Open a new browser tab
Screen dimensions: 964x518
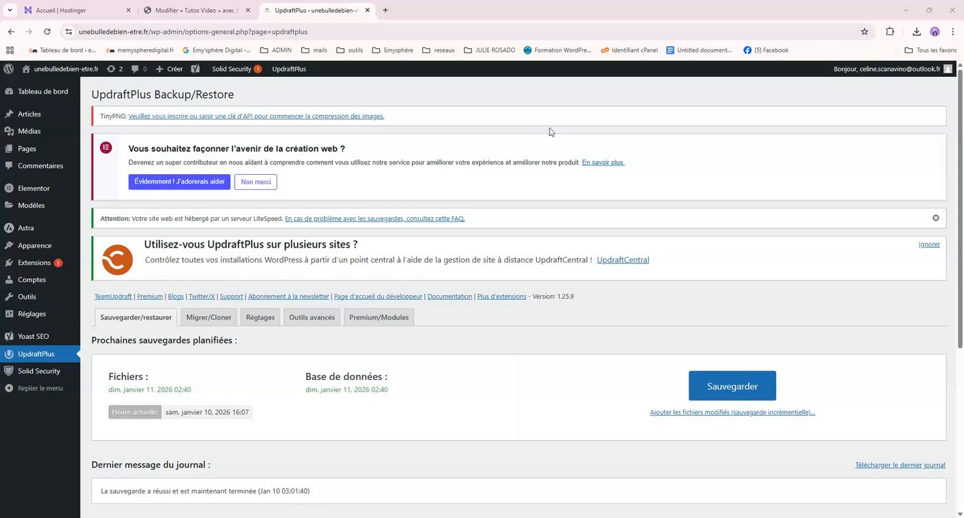coord(386,10)
